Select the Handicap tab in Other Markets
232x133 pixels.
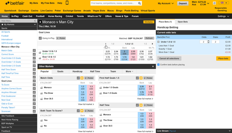click(78, 72)
